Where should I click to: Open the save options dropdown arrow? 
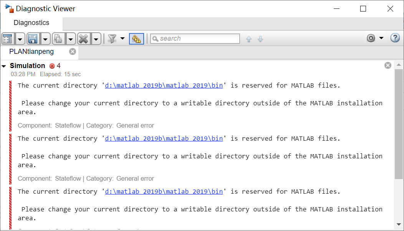coord(45,38)
